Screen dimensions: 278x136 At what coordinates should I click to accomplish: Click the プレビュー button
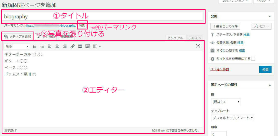click(x=261, y=26)
